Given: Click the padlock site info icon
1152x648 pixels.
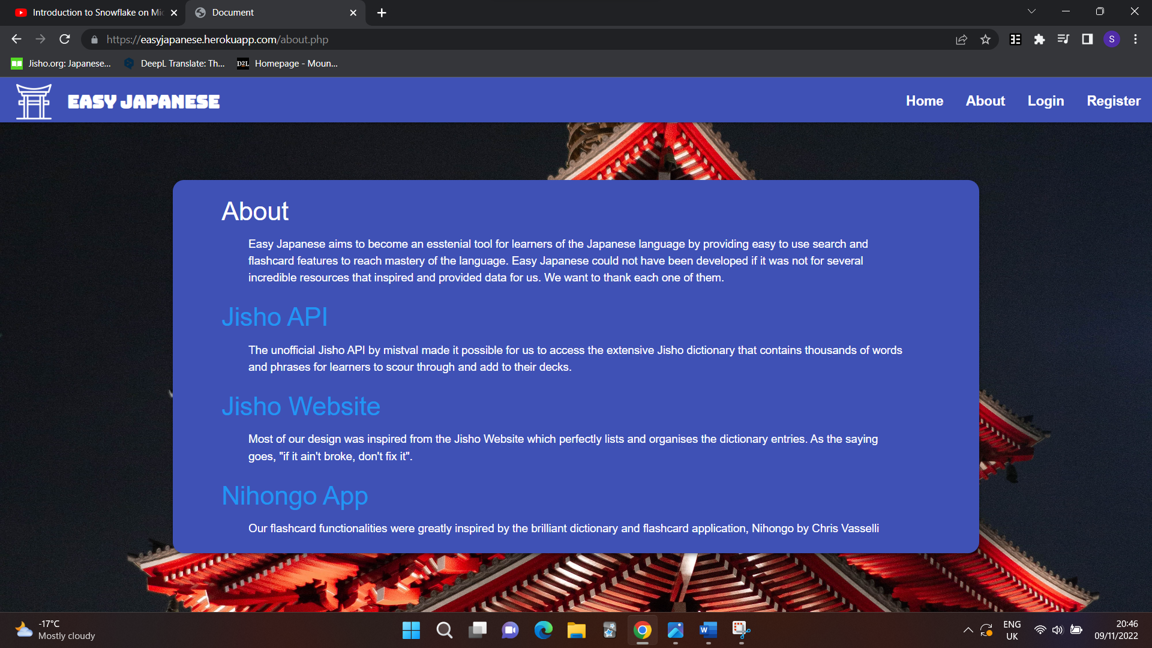Looking at the screenshot, I should click(x=94, y=40).
